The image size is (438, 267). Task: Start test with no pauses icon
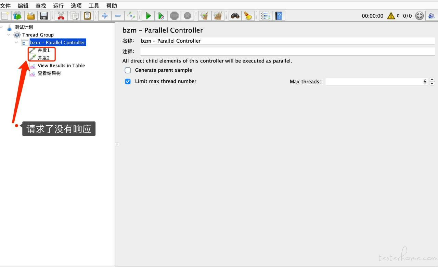coord(161,16)
